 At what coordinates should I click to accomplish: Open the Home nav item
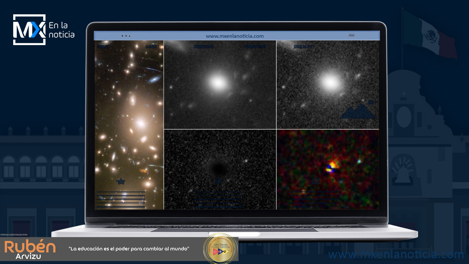(x=103, y=47)
